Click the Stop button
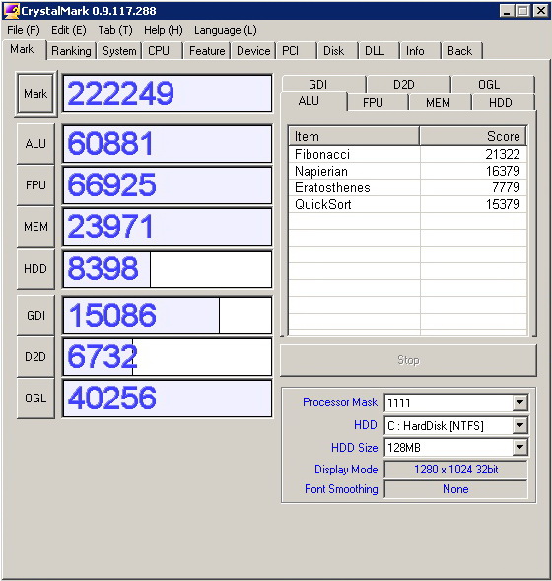The width and height of the screenshot is (552, 581). tap(408, 360)
